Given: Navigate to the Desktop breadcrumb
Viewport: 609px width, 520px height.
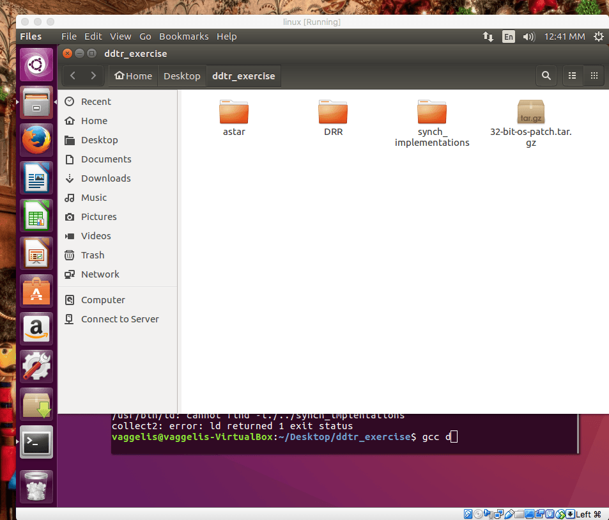Looking at the screenshot, I should click(x=181, y=75).
